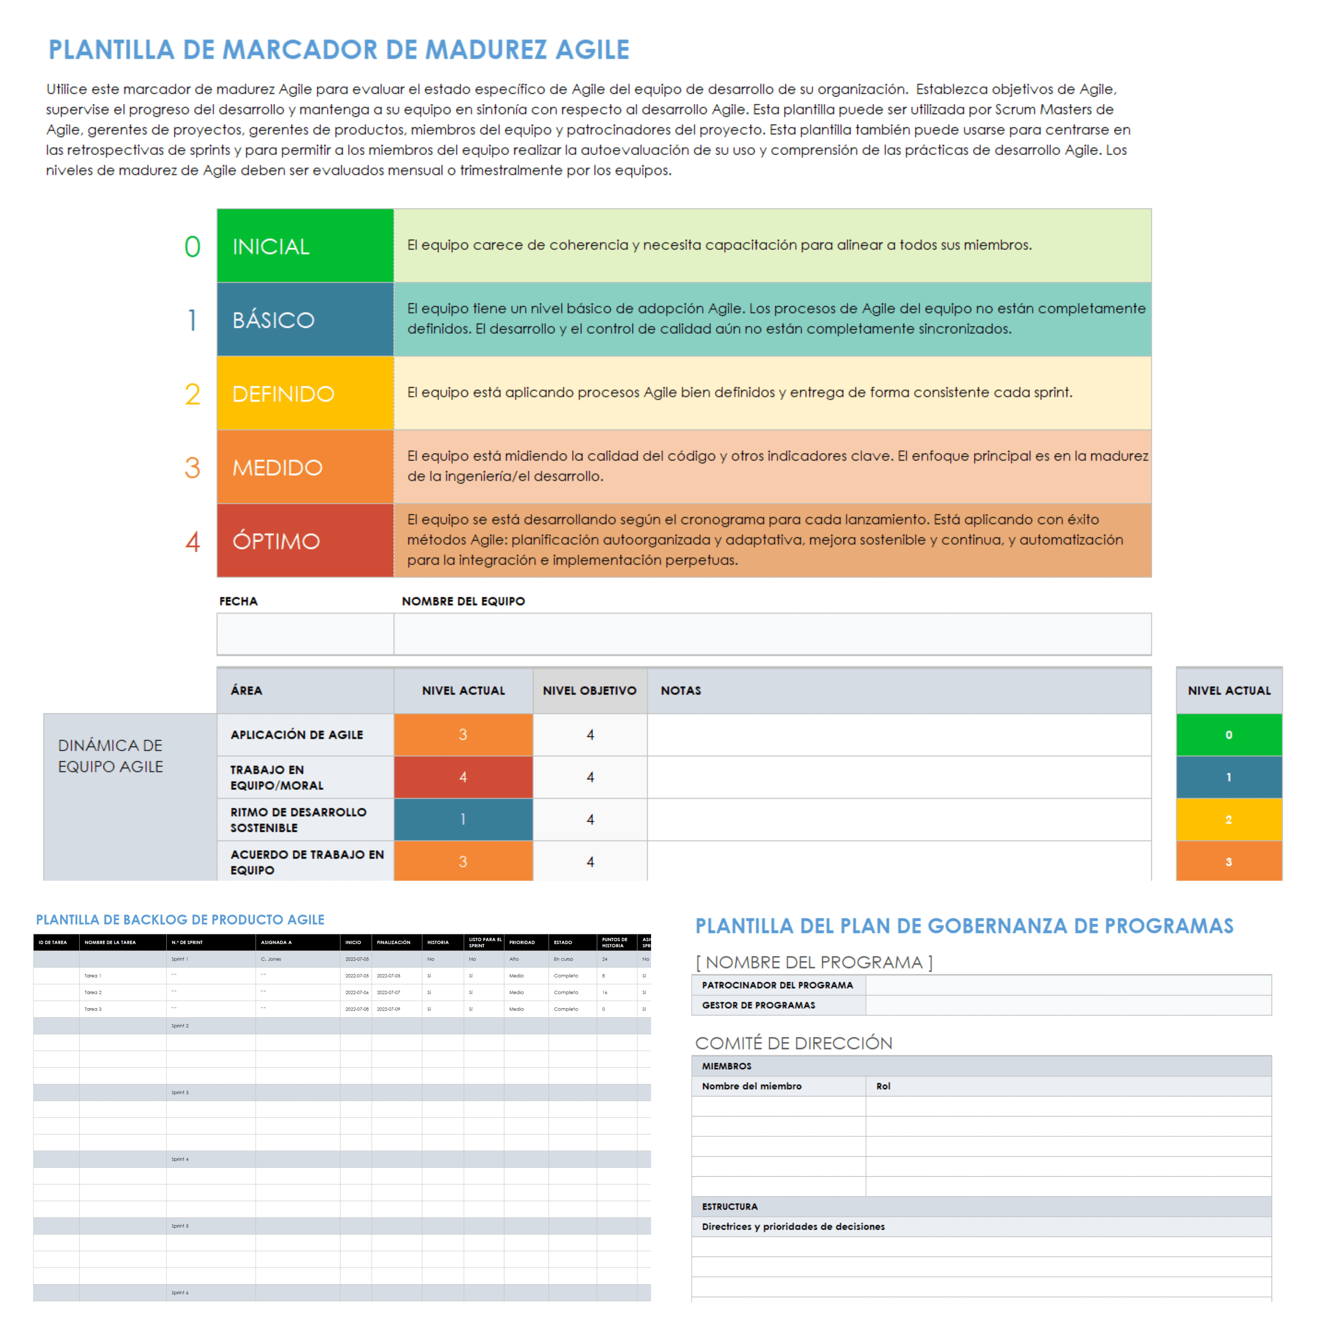Click current level 1 for Ritmo de desarrollo sostenible
Image resolution: width=1329 pixels, height=1329 pixels.
coord(463,819)
